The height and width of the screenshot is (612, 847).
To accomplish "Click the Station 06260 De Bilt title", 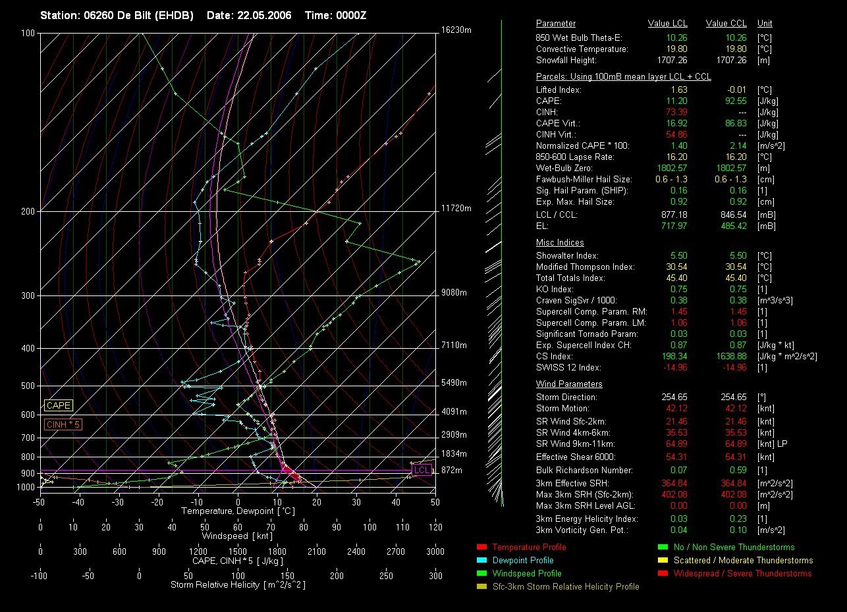I will (117, 15).
